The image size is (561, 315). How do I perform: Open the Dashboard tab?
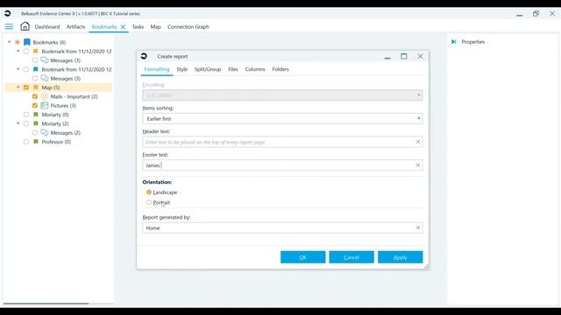tap(47, 27)
